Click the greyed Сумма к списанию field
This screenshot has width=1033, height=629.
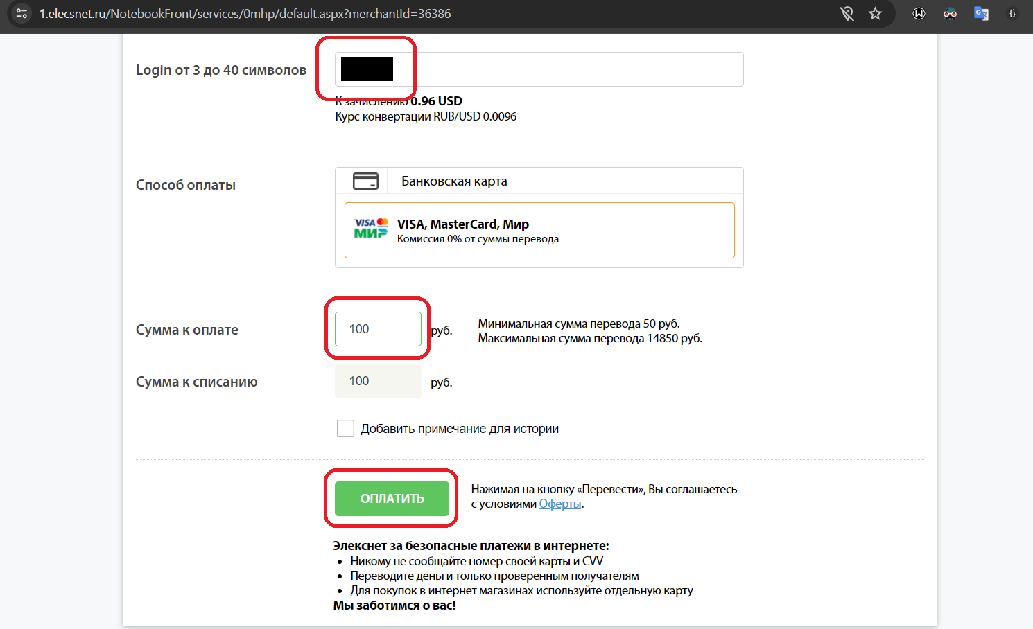(x=378, y=381)
